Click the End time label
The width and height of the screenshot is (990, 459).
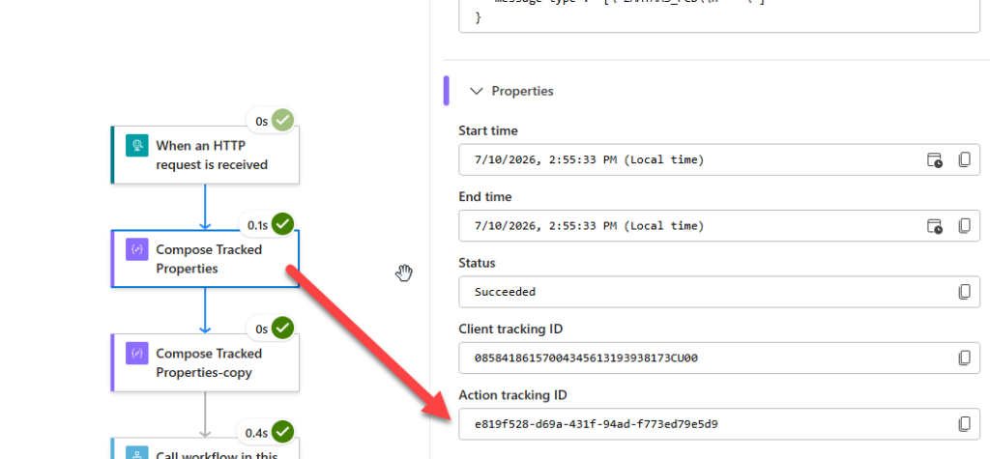[485, 197]
